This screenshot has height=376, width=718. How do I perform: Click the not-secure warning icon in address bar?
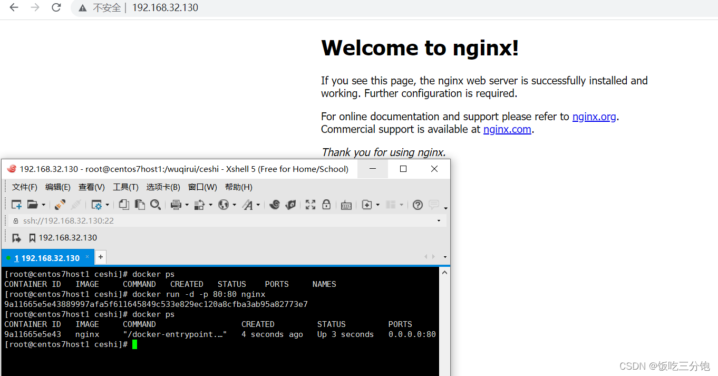pos(83,8)
